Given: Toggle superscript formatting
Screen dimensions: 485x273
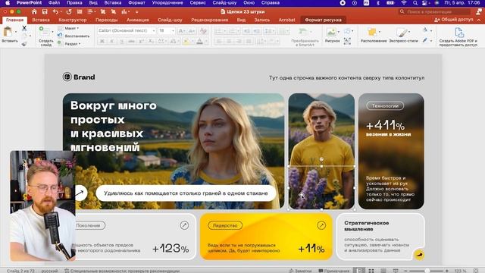Looking at the screenshot, I should point(142,41).
